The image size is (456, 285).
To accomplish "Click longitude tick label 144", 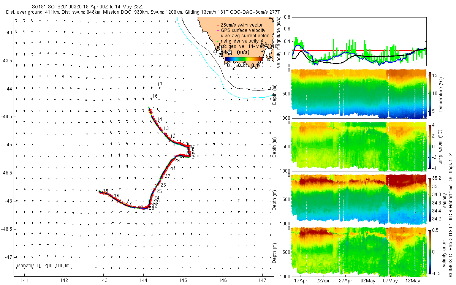I will (143, 280).
